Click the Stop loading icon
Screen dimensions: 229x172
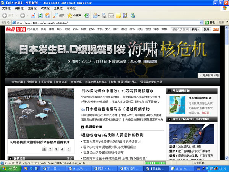pyautogui.click(x=33, y=15)
